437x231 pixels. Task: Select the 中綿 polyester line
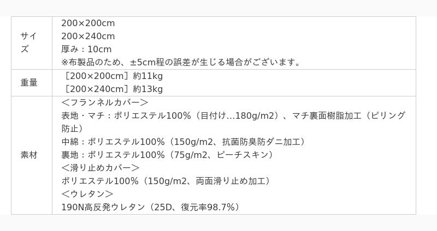183,142
